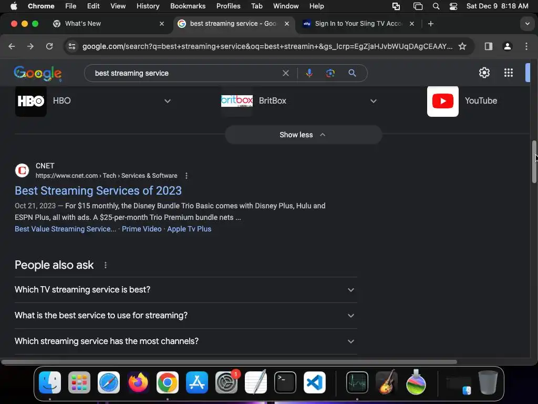Image resolution: width=538 pixels, height=404 pixels.
Task: Open the tab search dropdown arrow
Action: (527, 24)
